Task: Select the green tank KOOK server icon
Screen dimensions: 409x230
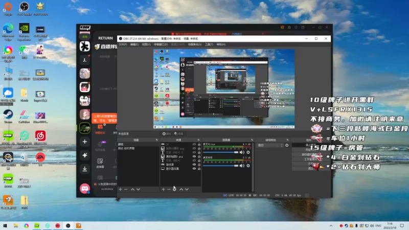Action: (x=85, y=128)
